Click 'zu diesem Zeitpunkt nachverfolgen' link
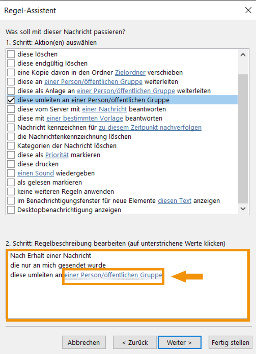This screenshot has height=354, width=256. (x=150, y=127)
